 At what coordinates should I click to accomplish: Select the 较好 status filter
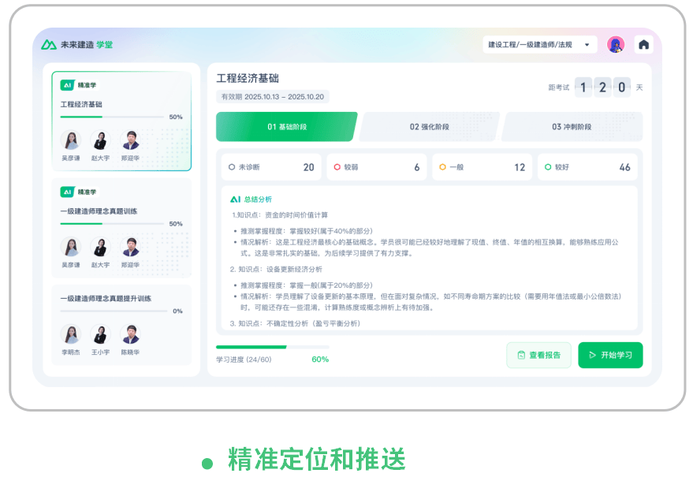click(x=587, y=167)
